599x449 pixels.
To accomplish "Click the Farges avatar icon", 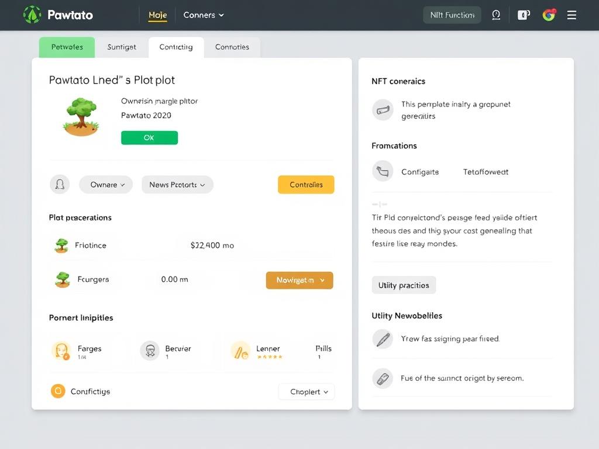I will coord(61,351).
